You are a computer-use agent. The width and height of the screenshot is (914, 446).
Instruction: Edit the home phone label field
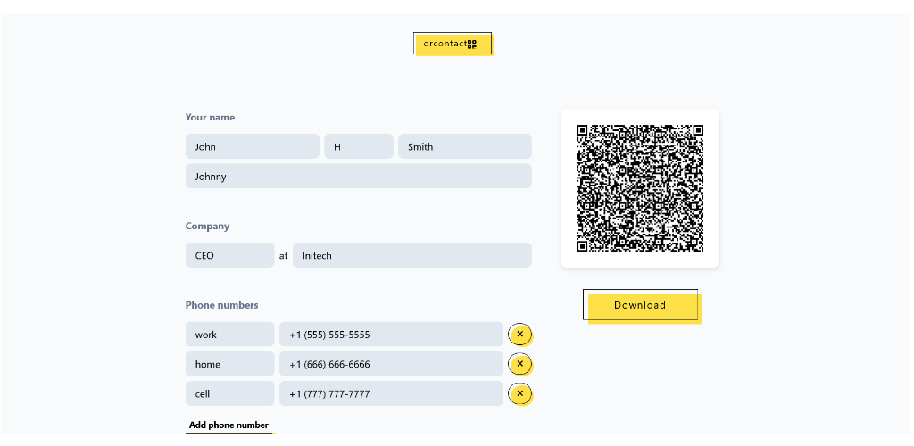(229, 365)
